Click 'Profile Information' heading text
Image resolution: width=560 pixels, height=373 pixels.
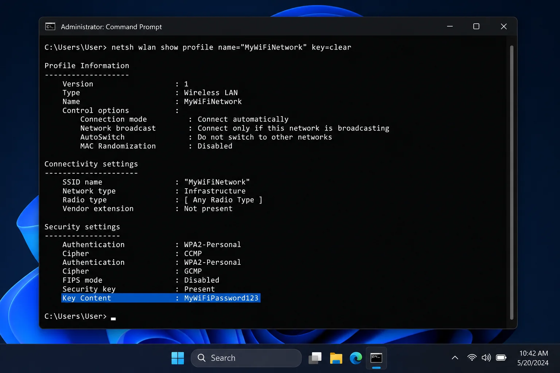coord(87,66)
